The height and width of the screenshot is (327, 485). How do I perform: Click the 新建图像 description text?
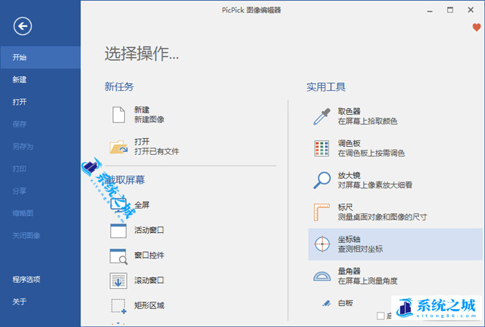[149, 120]
